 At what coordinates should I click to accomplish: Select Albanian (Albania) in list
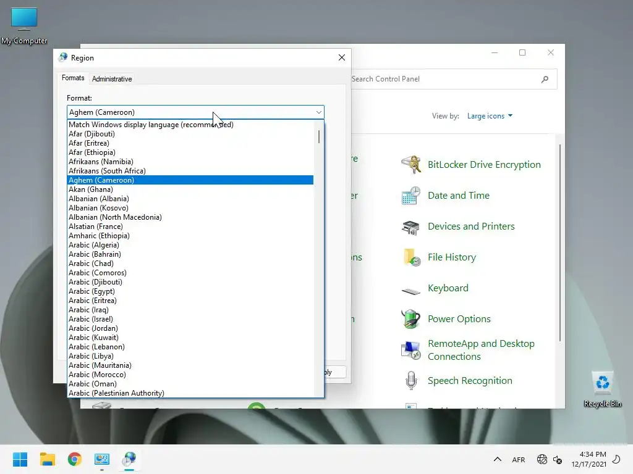coord(190,199)
